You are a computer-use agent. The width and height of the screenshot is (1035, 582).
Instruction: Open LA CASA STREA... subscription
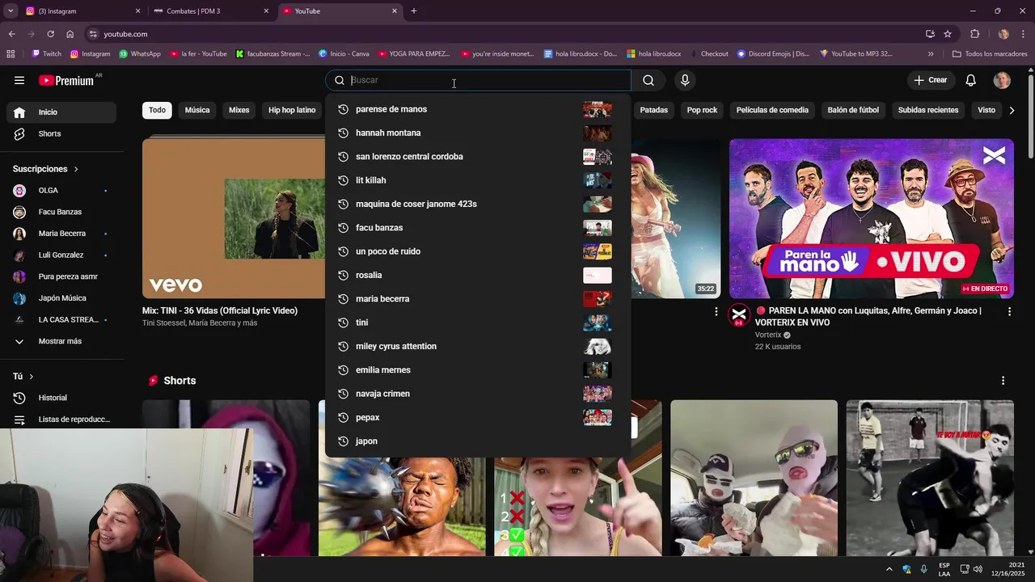coord(61,319)
